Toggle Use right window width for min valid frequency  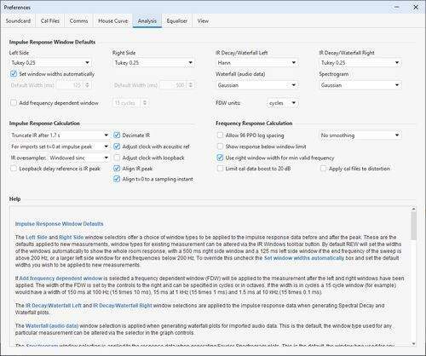pos(220,158)
